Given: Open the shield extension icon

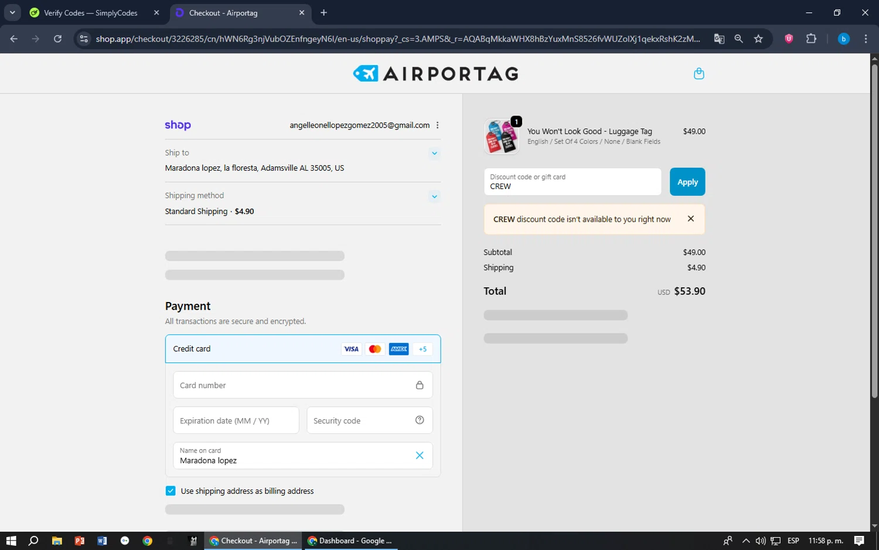Looking at the screenshot, I should coord(789,39).
